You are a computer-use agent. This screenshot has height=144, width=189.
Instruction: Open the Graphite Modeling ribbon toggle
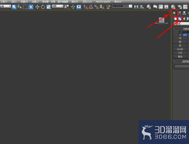tap(155, 7)
